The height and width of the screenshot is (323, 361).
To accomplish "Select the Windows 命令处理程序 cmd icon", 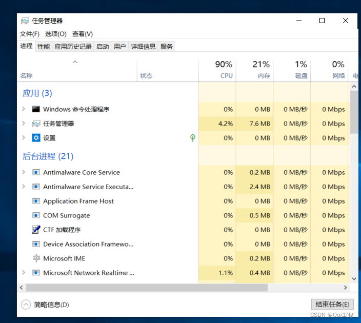I will click(36, 109).
